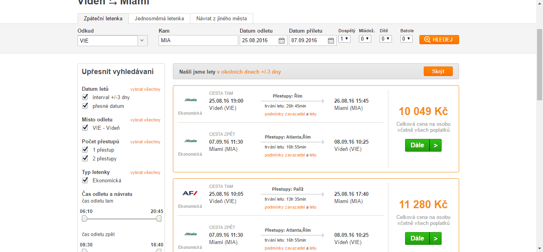Viewport: 543px width, 252px height.
Task: Toggle the '2 přestupy' checkbox
Action: [x=85, y=158]
